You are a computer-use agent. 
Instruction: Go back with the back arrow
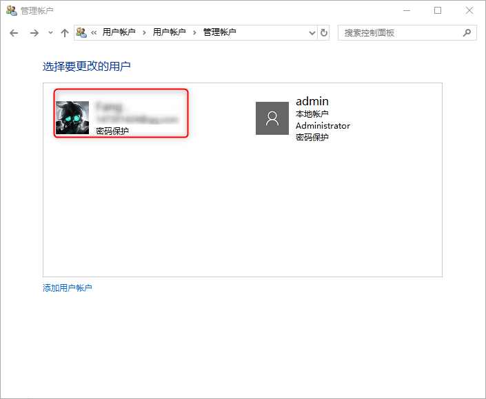point(14,33)
